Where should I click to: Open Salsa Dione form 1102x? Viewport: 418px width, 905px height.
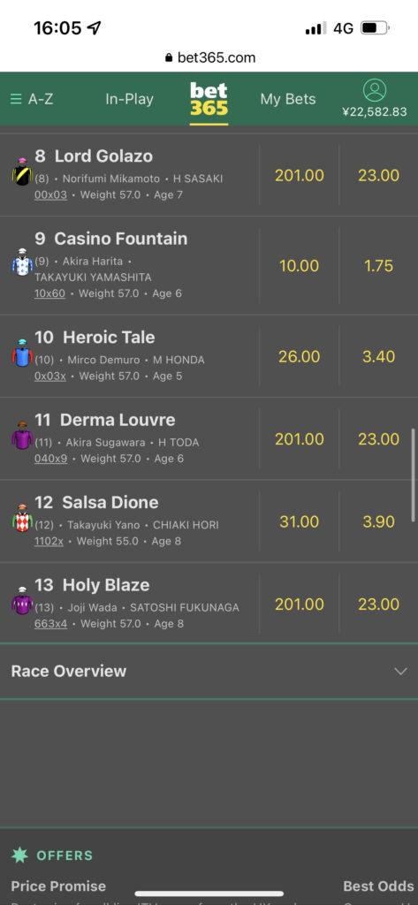pyautogui.click(x=49, y=541)
